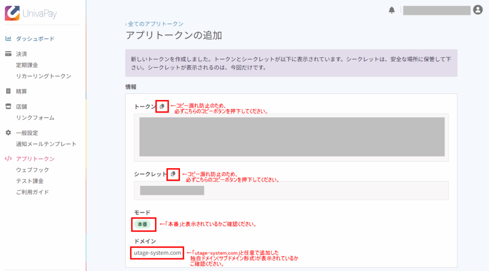Click the 情報 section heading
The width and height of the screenshot is (489, 271).
(x=131, y=87)
